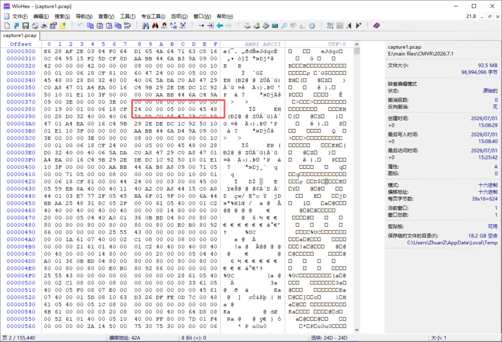The width and height of the screenshot is (502, 342).
Task: Open the 搜索(S) menu
Action: tap(62, 16)
